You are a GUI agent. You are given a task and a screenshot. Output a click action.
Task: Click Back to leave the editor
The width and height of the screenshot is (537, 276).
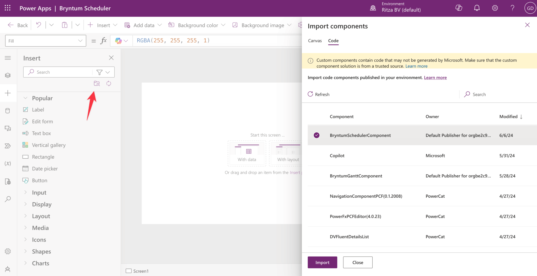point(18,25)
